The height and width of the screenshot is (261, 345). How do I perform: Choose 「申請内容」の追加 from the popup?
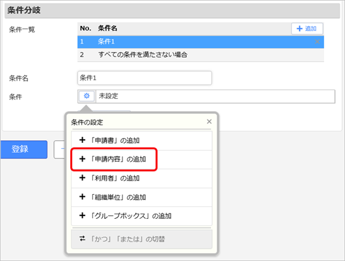point(142,159)
